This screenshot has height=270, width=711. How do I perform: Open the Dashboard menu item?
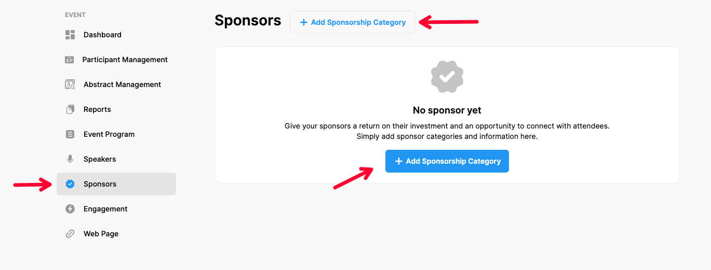pyautogui.click(x=102, y=35)
